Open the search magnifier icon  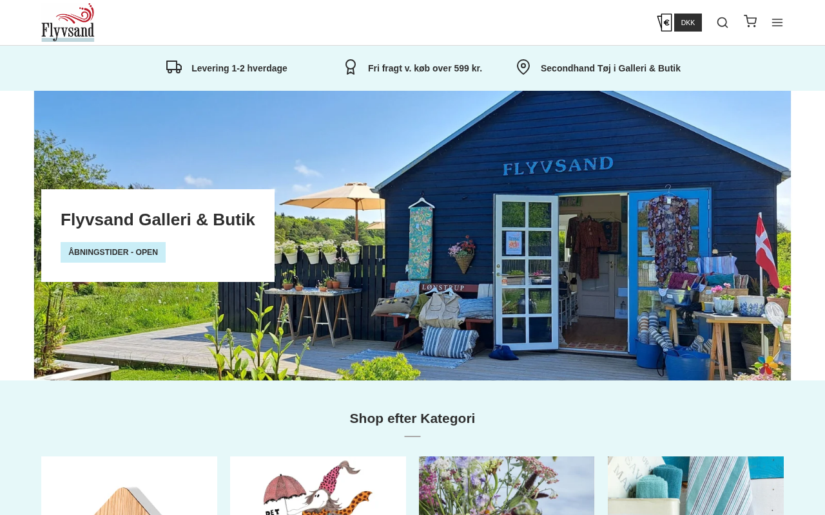point(723,23)
